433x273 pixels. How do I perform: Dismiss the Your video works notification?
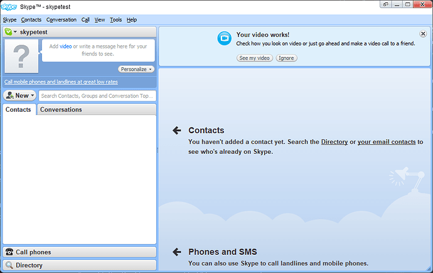tap(423, 34)
